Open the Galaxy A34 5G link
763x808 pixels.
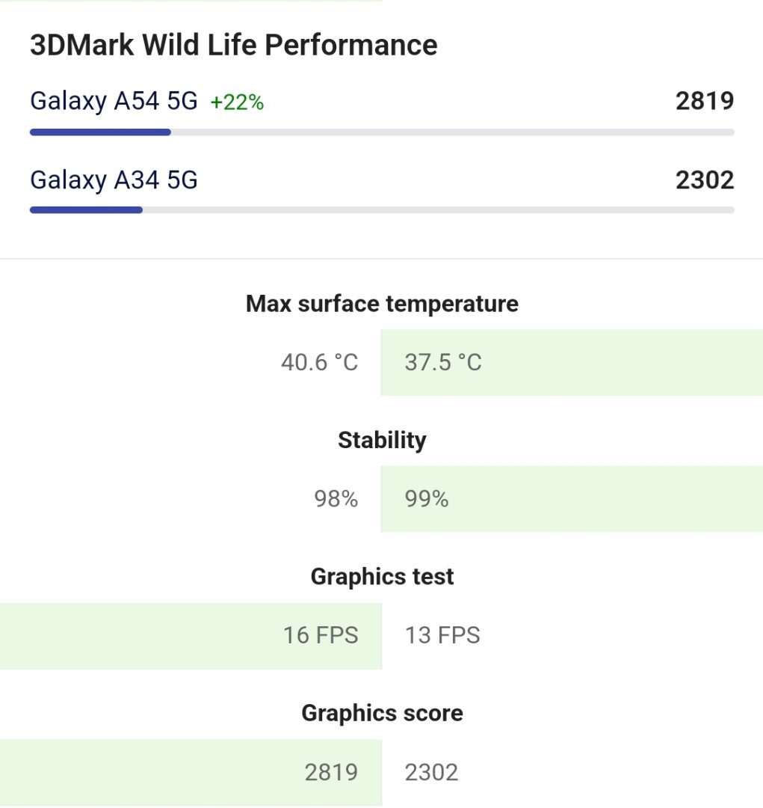pyautogui.click(x=114, y=180)
